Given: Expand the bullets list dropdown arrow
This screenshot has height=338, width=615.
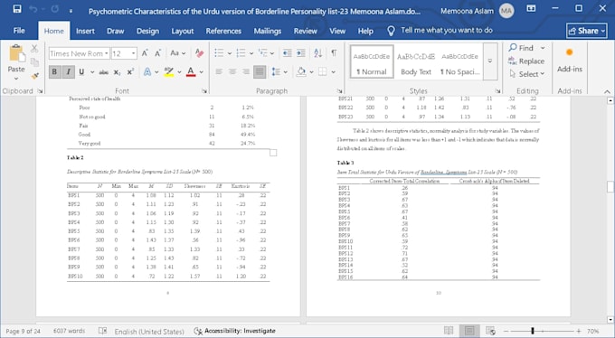Looking at the screenshot, I should (230, 53).
